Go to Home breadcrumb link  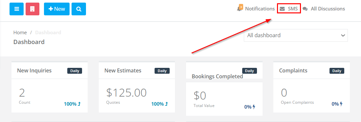click(20, 33)
